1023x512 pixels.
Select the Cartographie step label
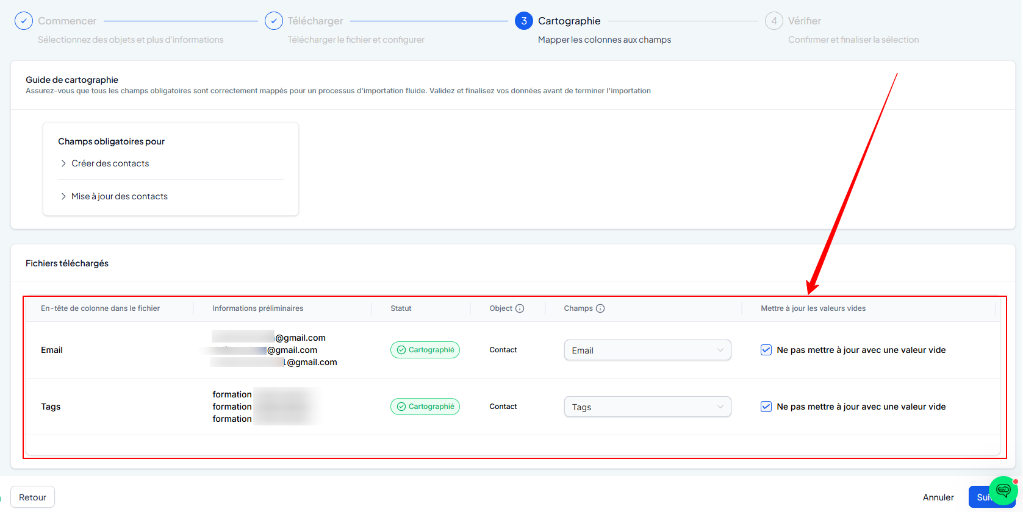point(569,21)
